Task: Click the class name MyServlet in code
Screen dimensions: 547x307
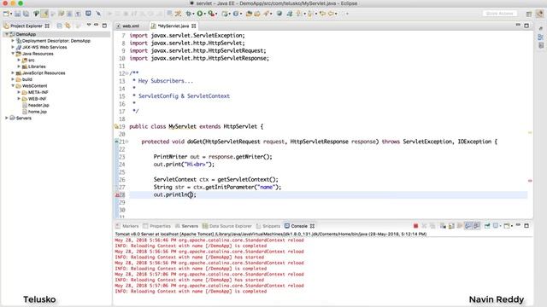Action: tap(182, 127)
